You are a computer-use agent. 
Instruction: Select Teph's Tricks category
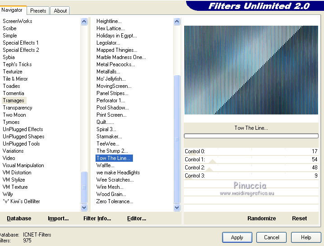point(18,64)
